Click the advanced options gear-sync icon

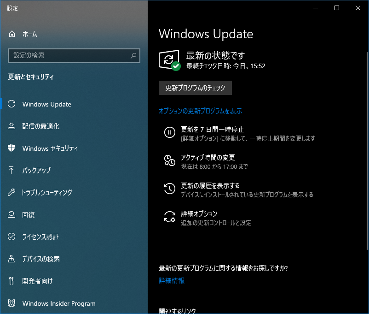[170, 217]
